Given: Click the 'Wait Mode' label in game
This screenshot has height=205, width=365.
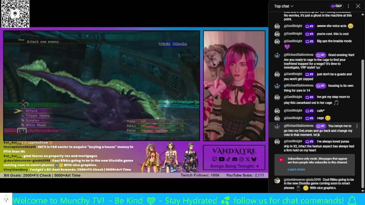Looking at the screenshot, I should click(x=173, y=44).
